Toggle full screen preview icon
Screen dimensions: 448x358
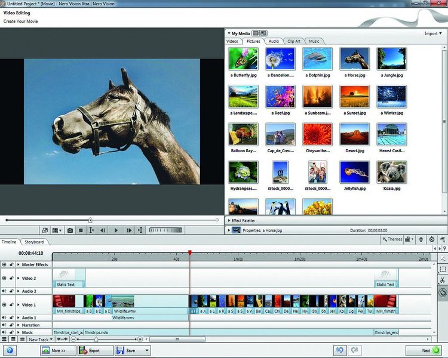[45, 230]
